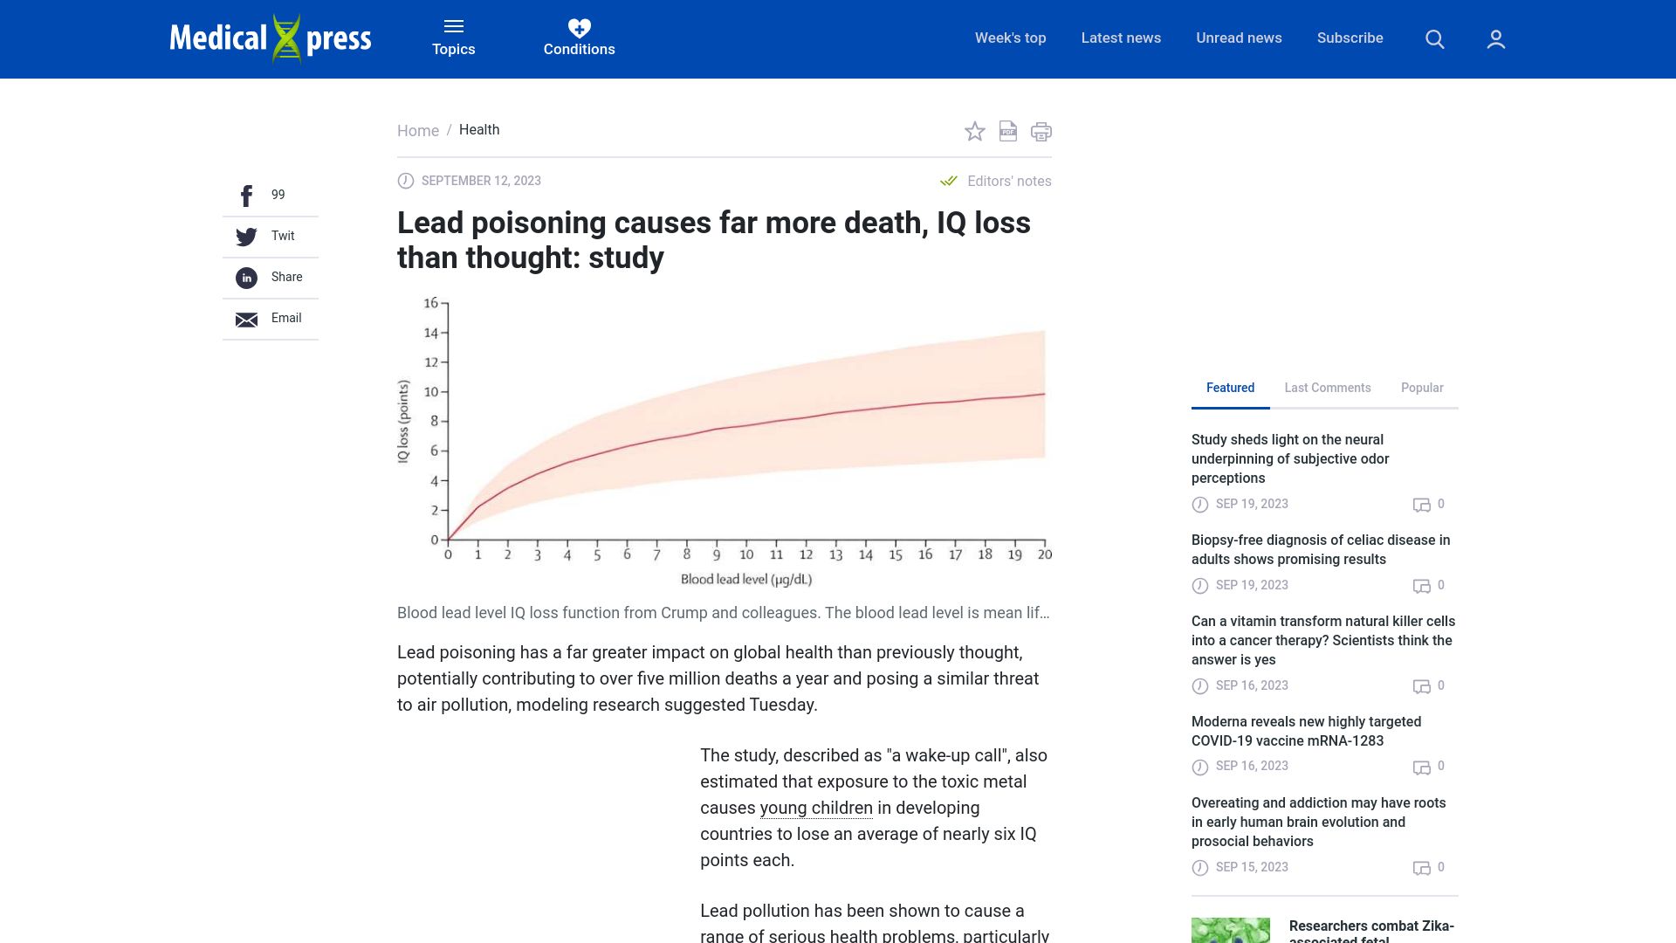Expand the truncated chart caption text
The image size is (1676, 943).
tap(724, 613)
